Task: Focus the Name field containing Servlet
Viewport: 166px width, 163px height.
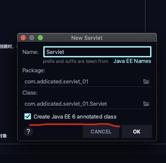Action: [x=97, y=52]
